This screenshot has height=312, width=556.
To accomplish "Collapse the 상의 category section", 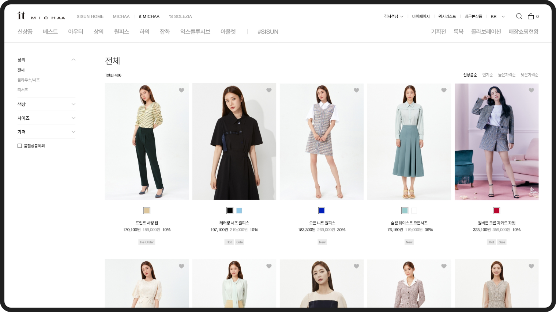I will point(74,59).
